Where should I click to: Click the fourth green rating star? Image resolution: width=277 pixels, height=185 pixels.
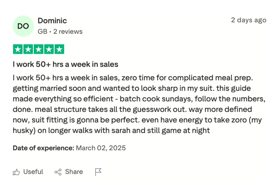pyautogui.click(x=49, y=49)
